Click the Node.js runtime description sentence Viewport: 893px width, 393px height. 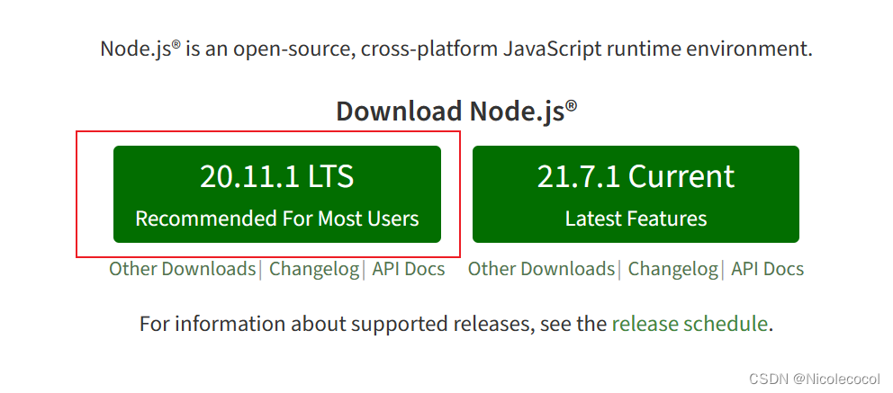456,49
